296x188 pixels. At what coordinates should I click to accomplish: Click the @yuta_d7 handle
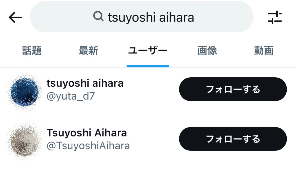tap(71, 96)
